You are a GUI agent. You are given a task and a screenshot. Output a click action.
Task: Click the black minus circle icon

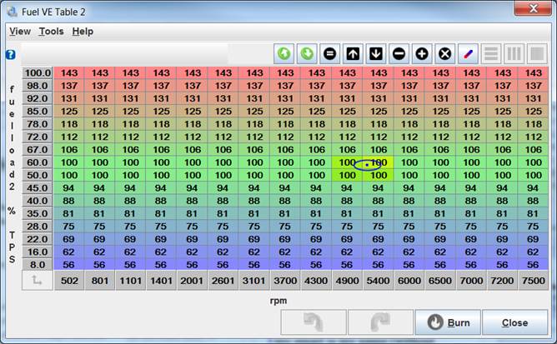pos(399,53)
